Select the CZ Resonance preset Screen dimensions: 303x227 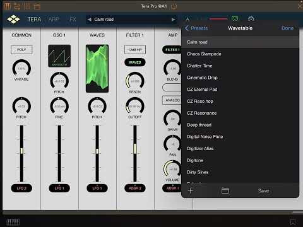[x=240, y=113]
